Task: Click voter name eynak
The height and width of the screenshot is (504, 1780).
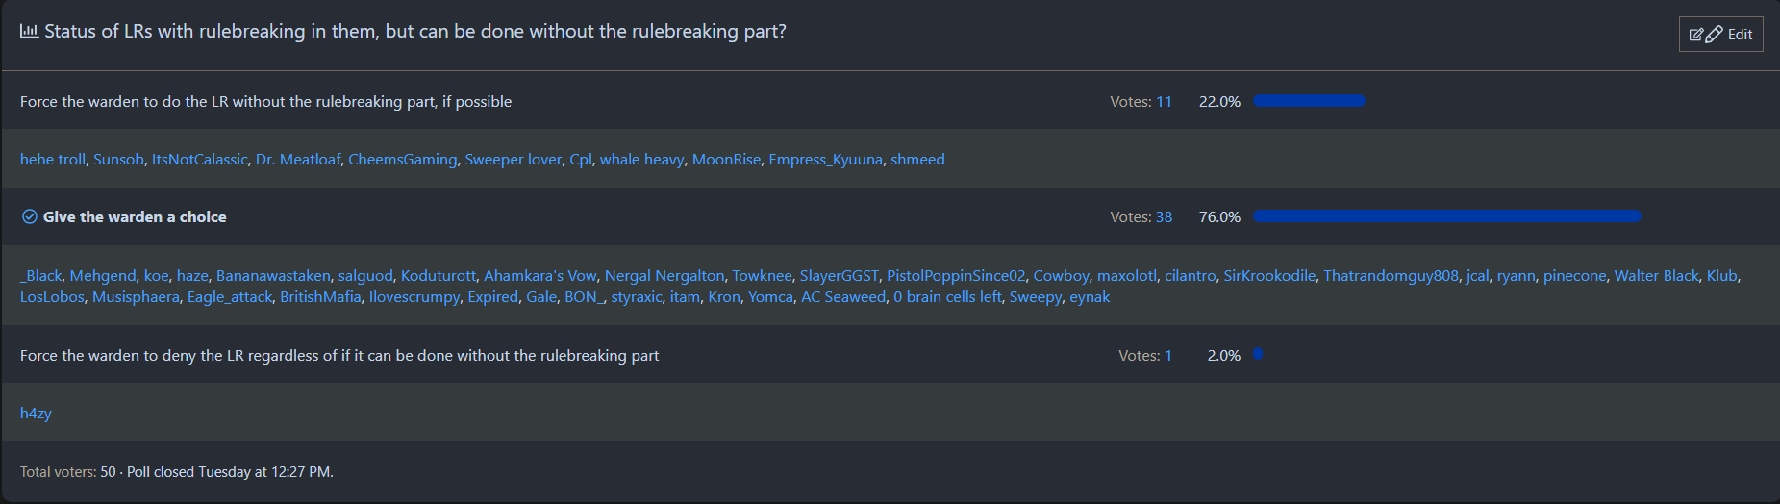Action: 1090,297
